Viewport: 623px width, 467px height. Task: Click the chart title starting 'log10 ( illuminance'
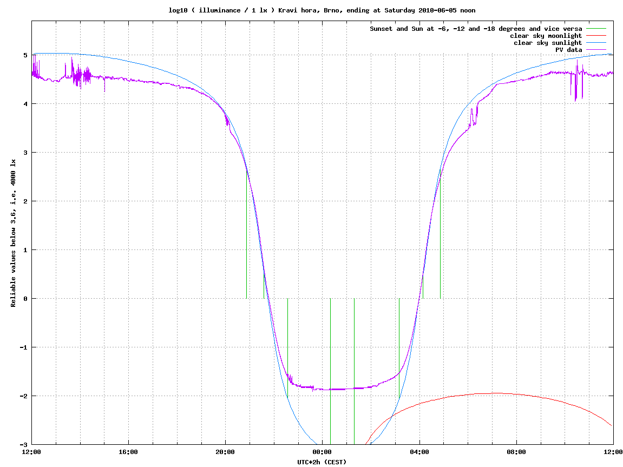click(322, 10)
